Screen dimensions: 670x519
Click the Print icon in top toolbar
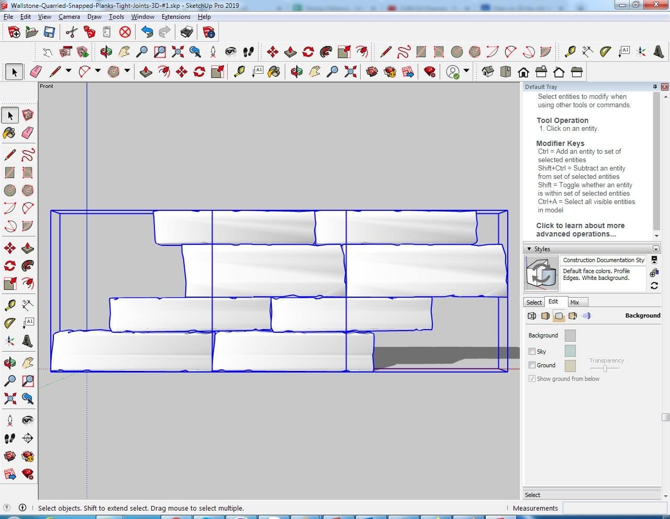pos(186,32)
